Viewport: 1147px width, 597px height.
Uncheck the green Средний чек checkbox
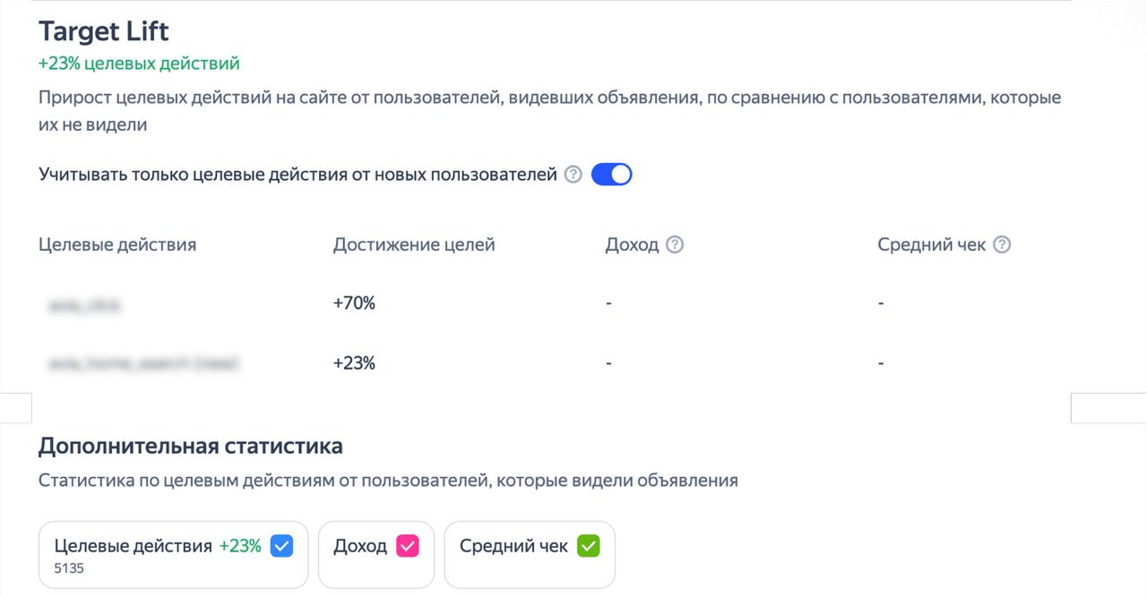pos(588,546)
